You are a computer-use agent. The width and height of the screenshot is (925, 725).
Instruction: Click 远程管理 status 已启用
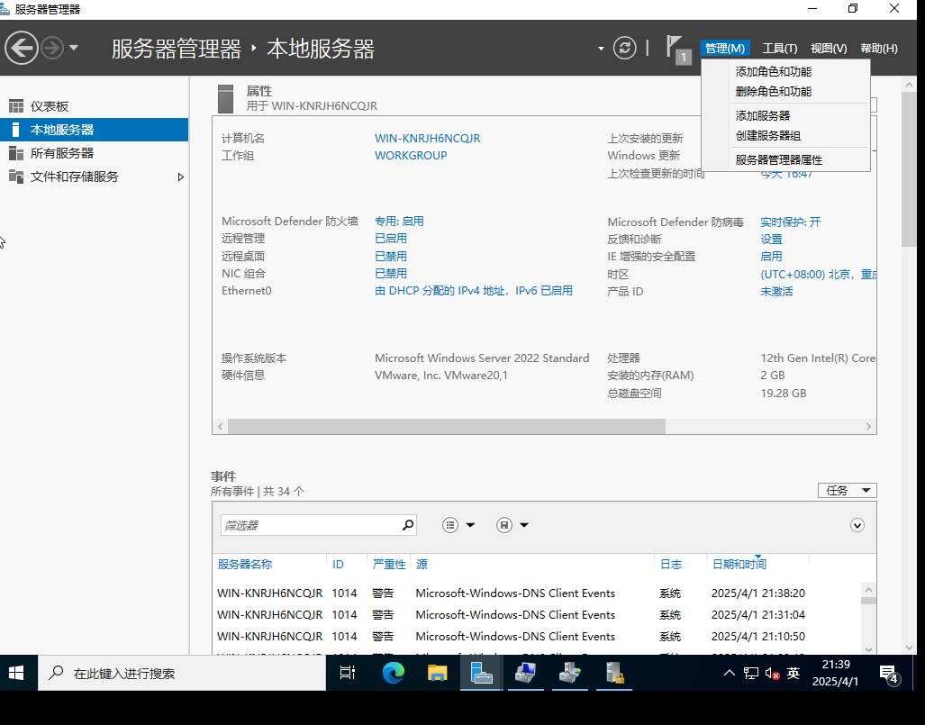(x=391, y=239)
